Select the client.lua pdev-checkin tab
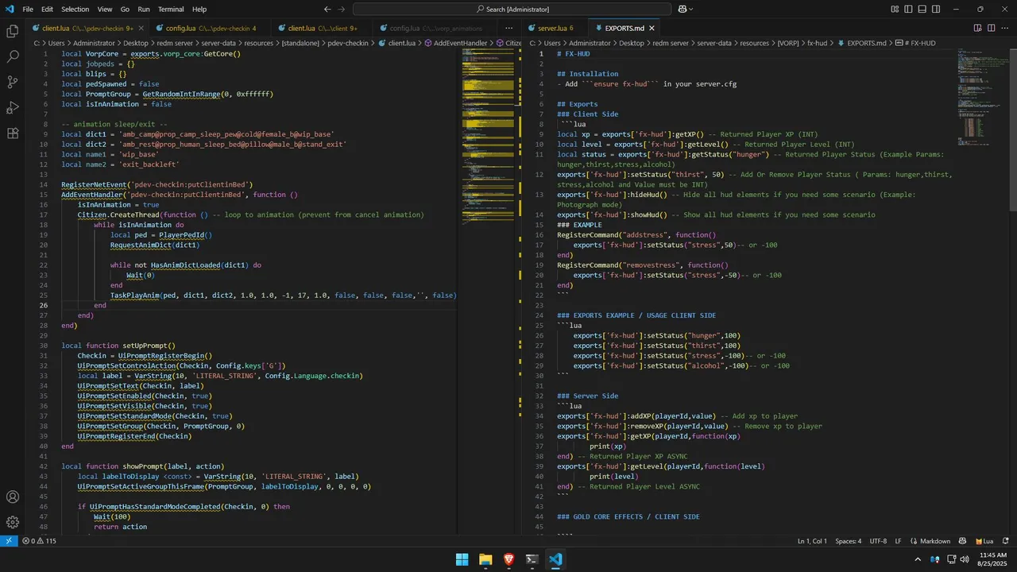Viewport: 1017px width, 572px height. (87, 28)
